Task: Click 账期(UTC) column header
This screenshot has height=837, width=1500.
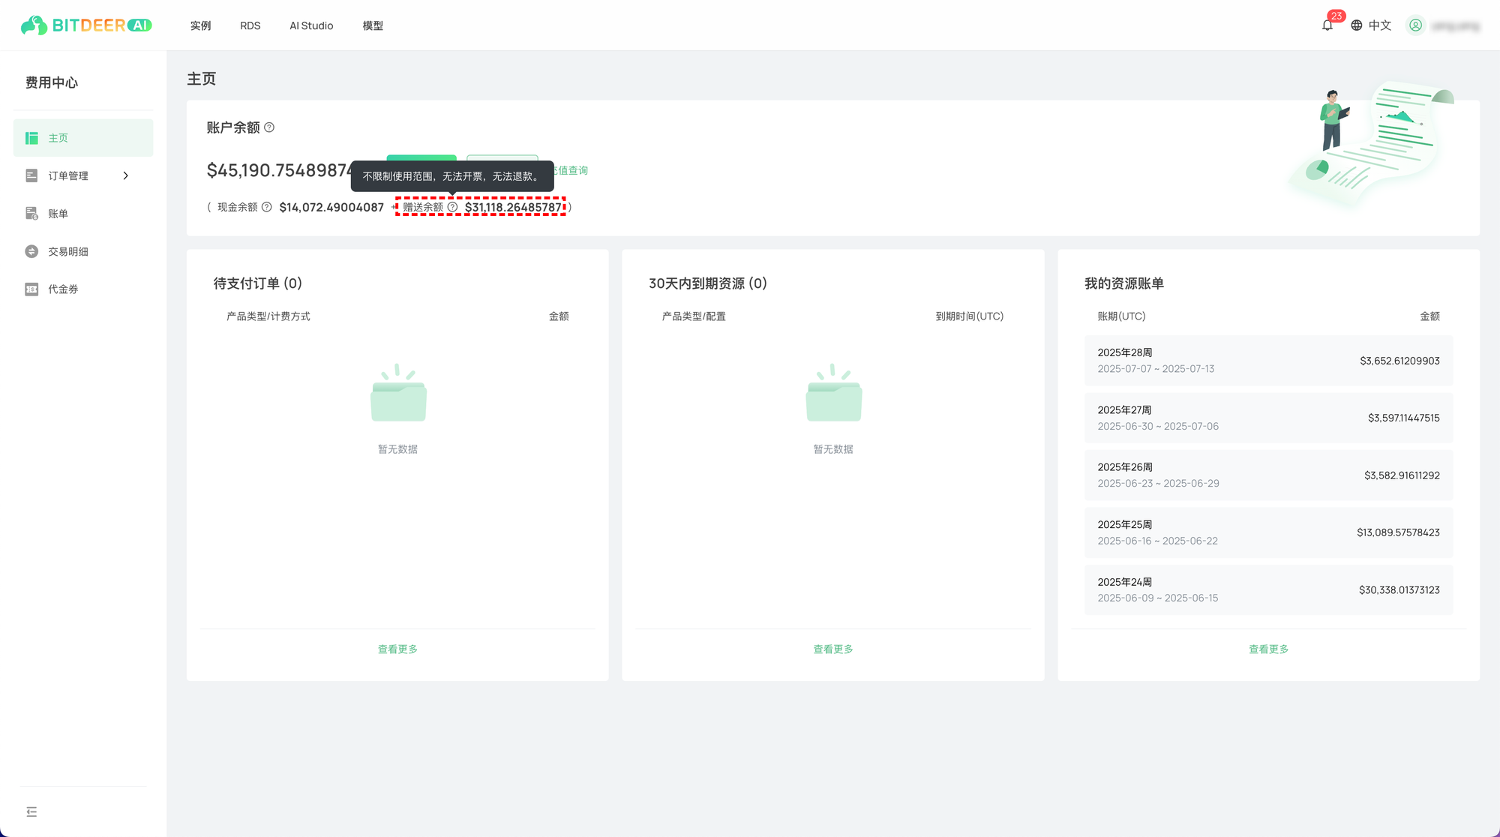Action: 1121,316
